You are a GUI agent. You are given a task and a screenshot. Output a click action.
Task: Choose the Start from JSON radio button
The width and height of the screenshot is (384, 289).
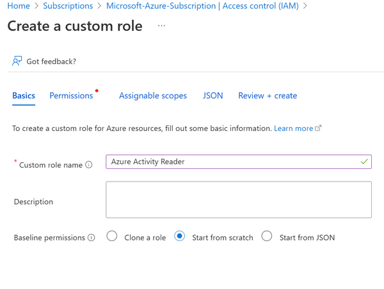coord(268,237)
